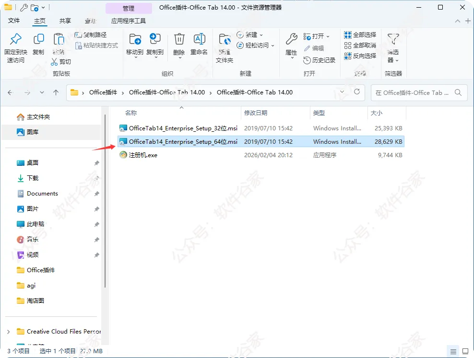Open the Filter (筛选器) dropdown
The height and width of the screenshot is (358, 474).
393,47
